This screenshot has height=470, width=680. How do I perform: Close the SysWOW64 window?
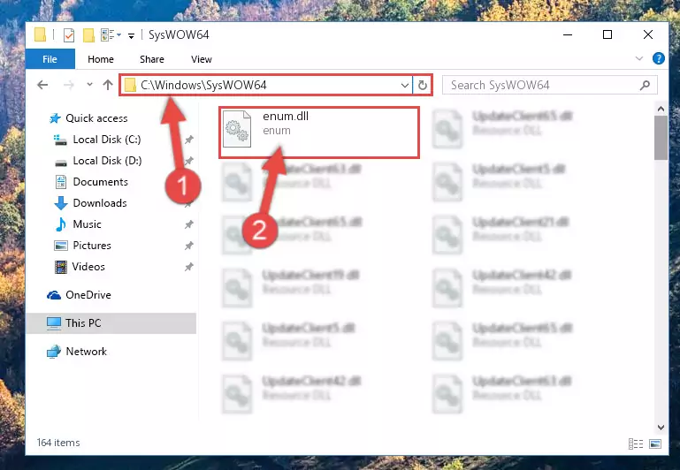point(648,34)
